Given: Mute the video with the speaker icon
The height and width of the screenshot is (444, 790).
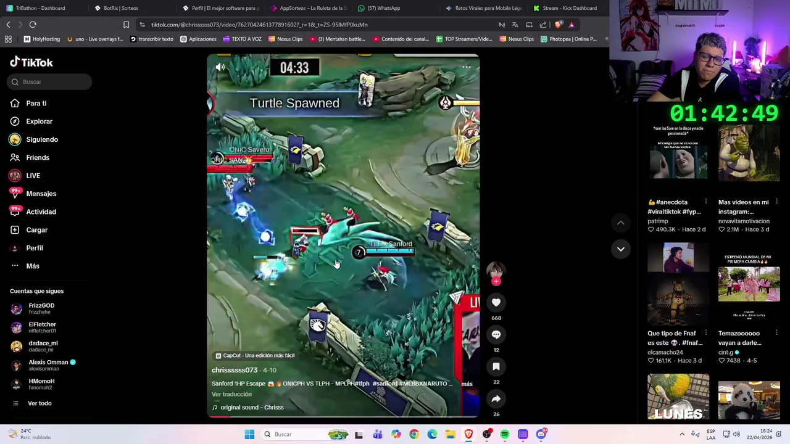Looking at the screenshot, I should tap(220, 67).
